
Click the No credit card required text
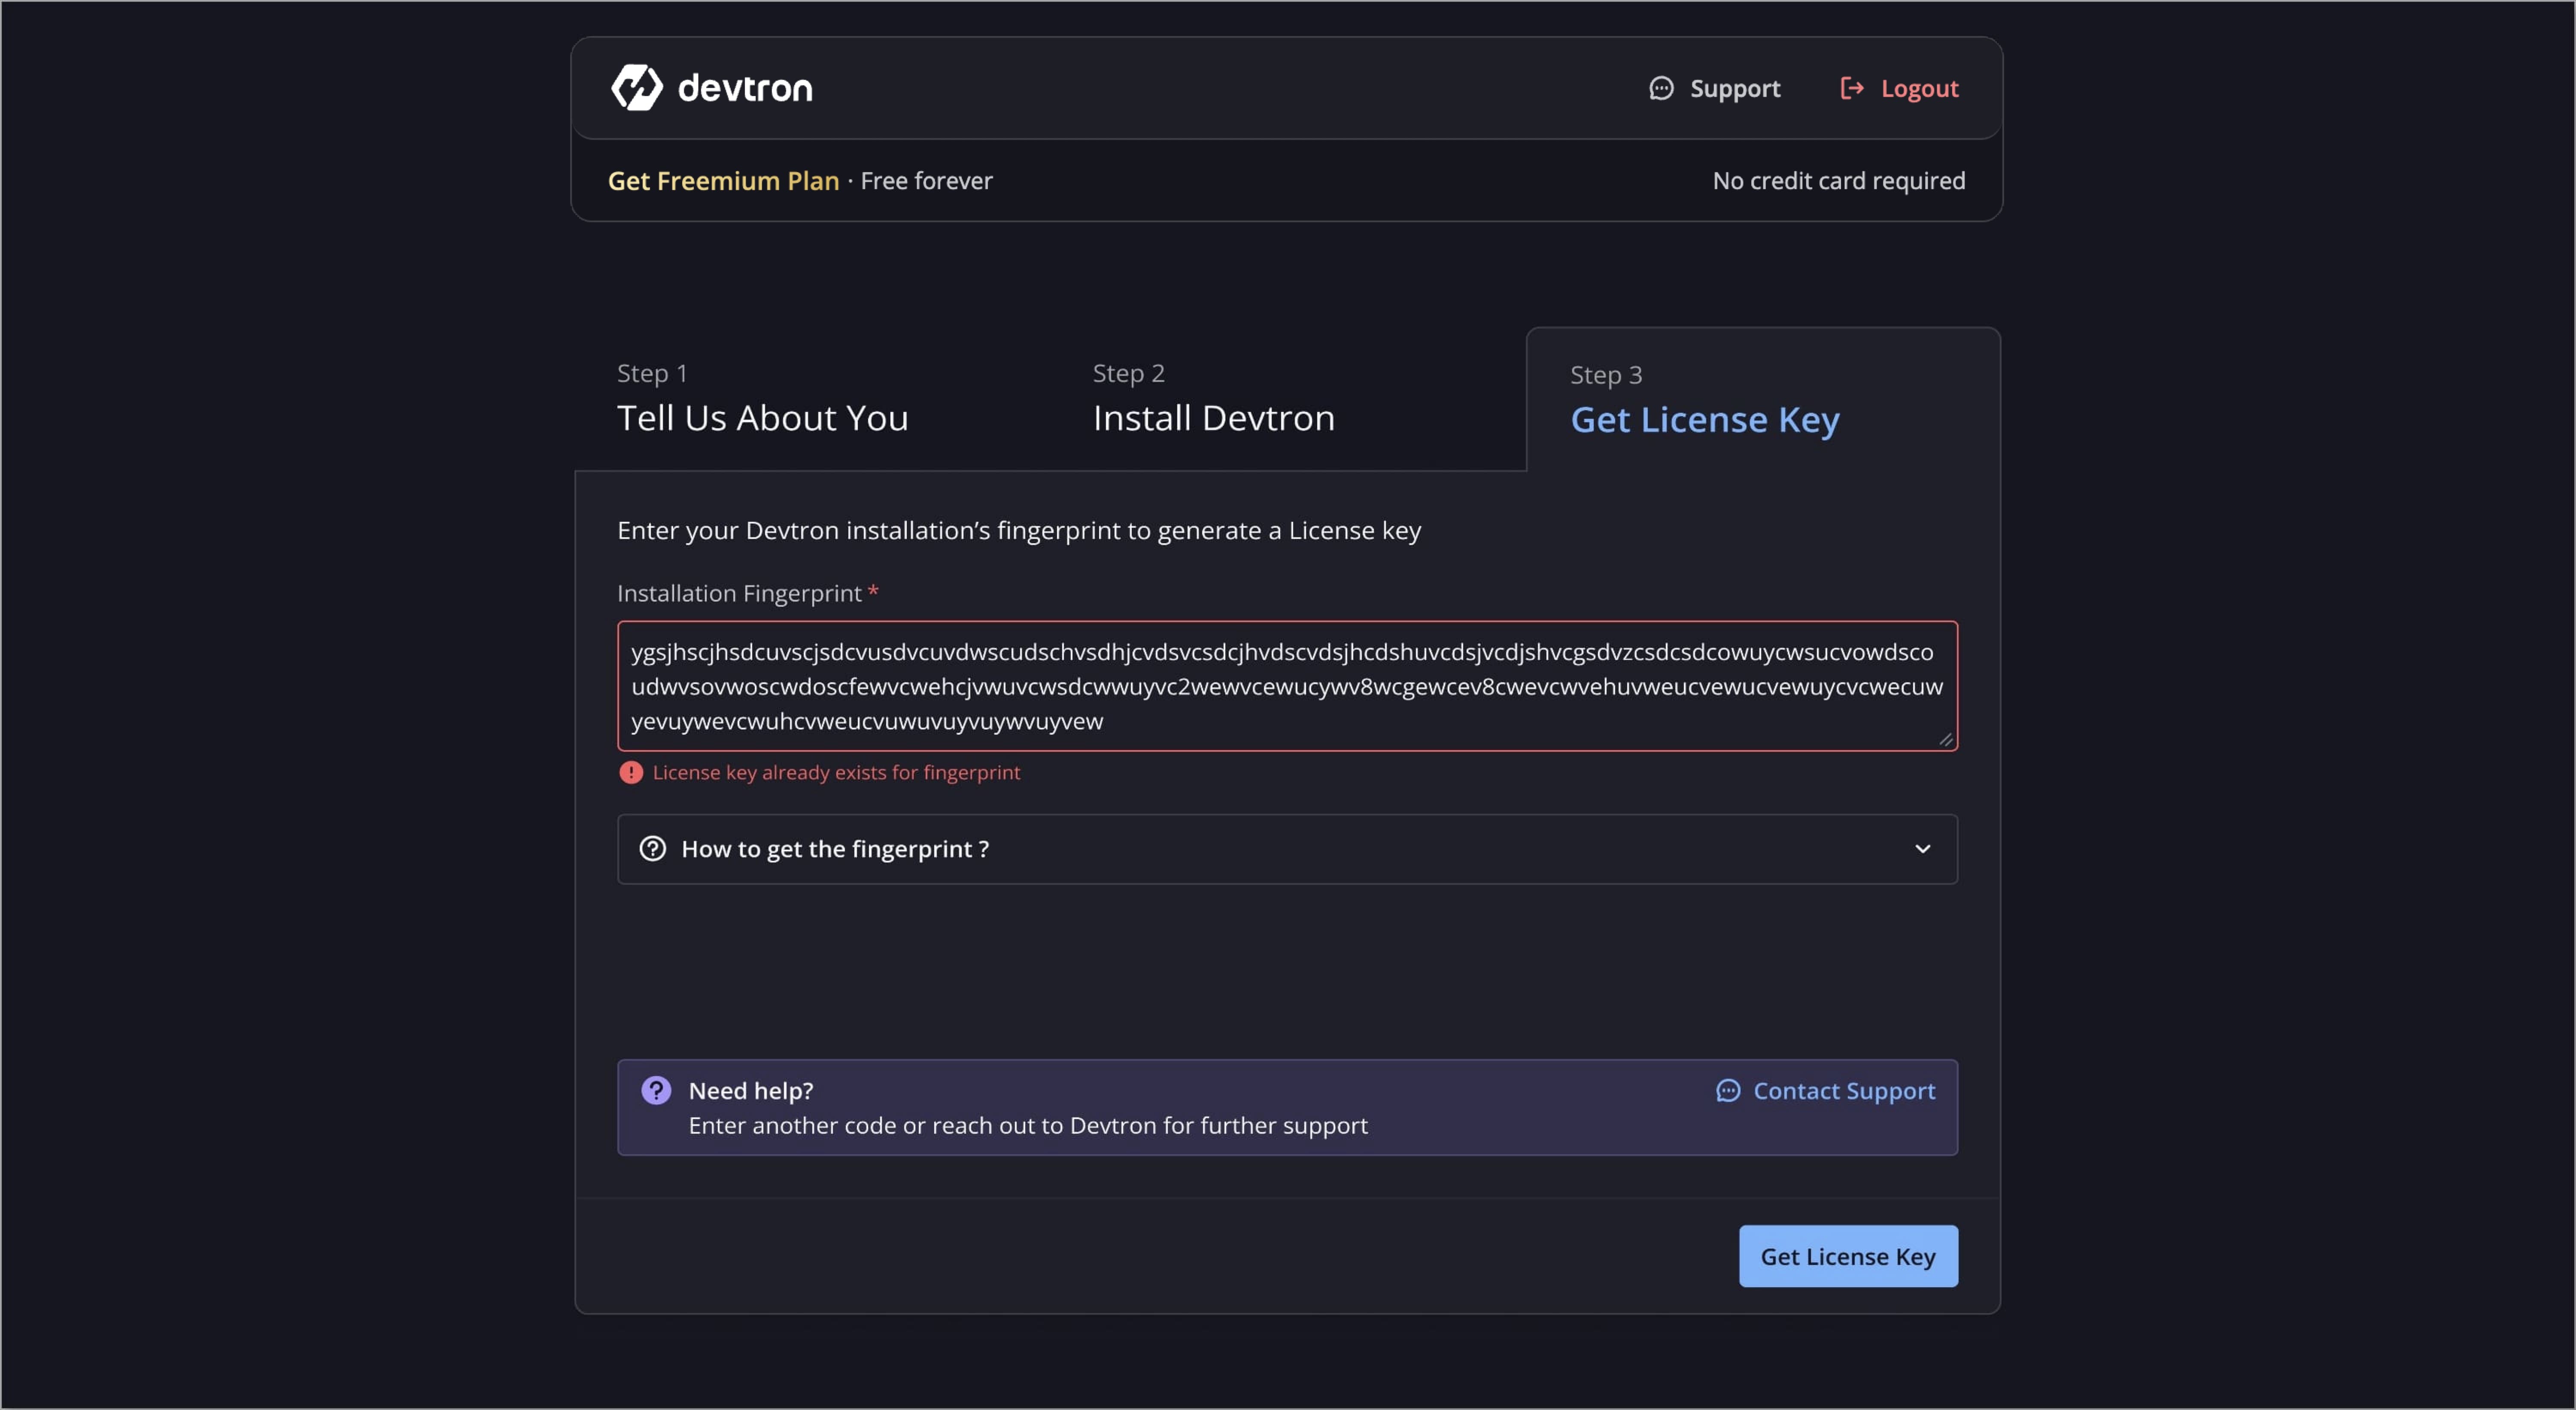1839,181
